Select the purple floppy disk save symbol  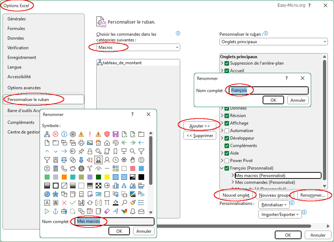point(116,134)
